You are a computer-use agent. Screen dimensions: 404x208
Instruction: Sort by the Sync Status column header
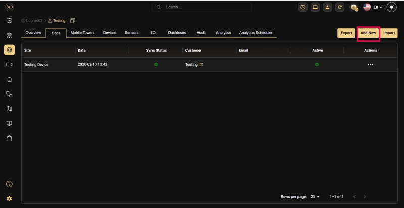156,50
